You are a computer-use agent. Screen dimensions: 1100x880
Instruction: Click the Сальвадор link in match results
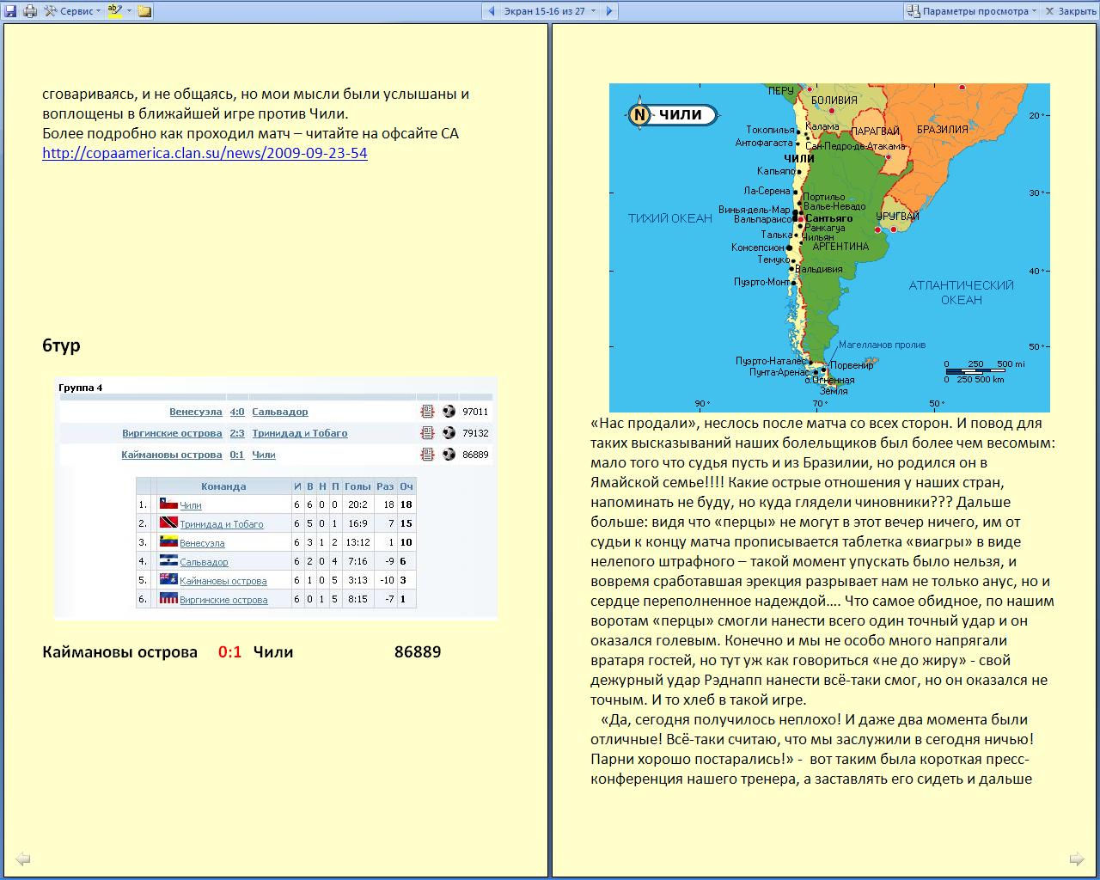tap(280, 412)
